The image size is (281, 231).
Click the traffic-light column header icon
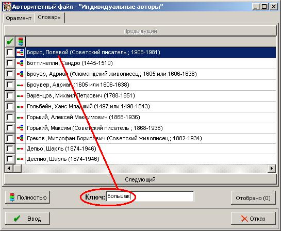pyautogui.click(x=21, y=42)
